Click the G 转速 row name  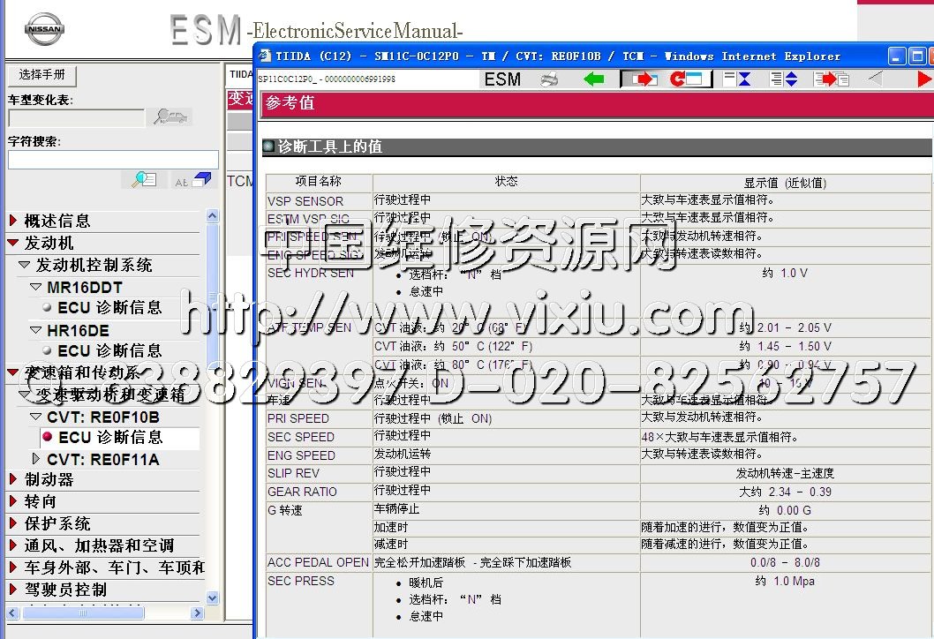285,510
